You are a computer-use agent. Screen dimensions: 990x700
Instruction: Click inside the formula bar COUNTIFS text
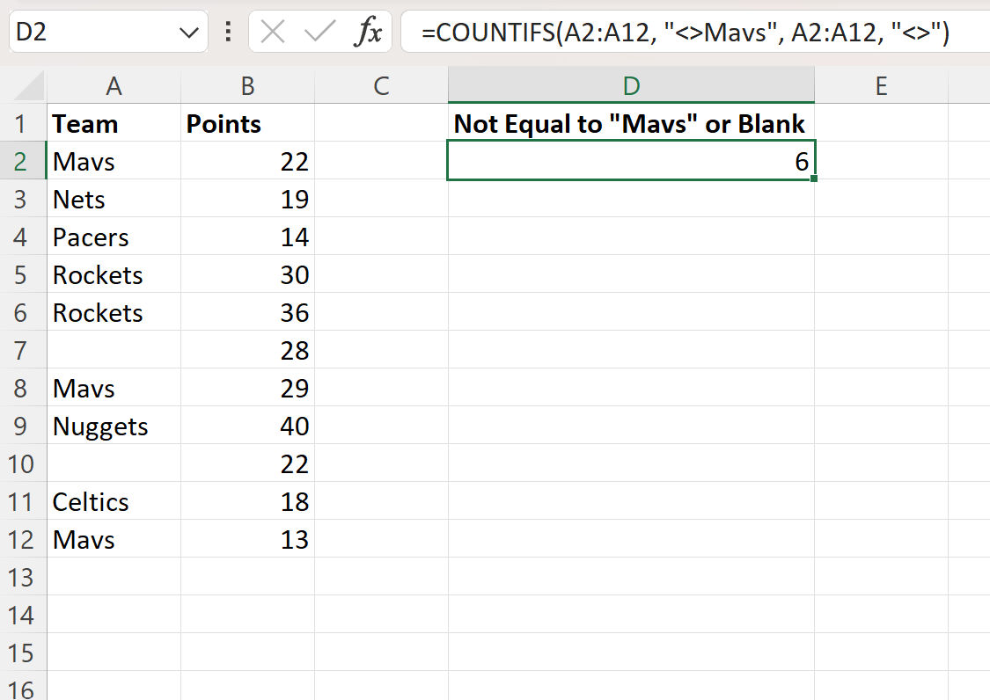click(685, 33)
